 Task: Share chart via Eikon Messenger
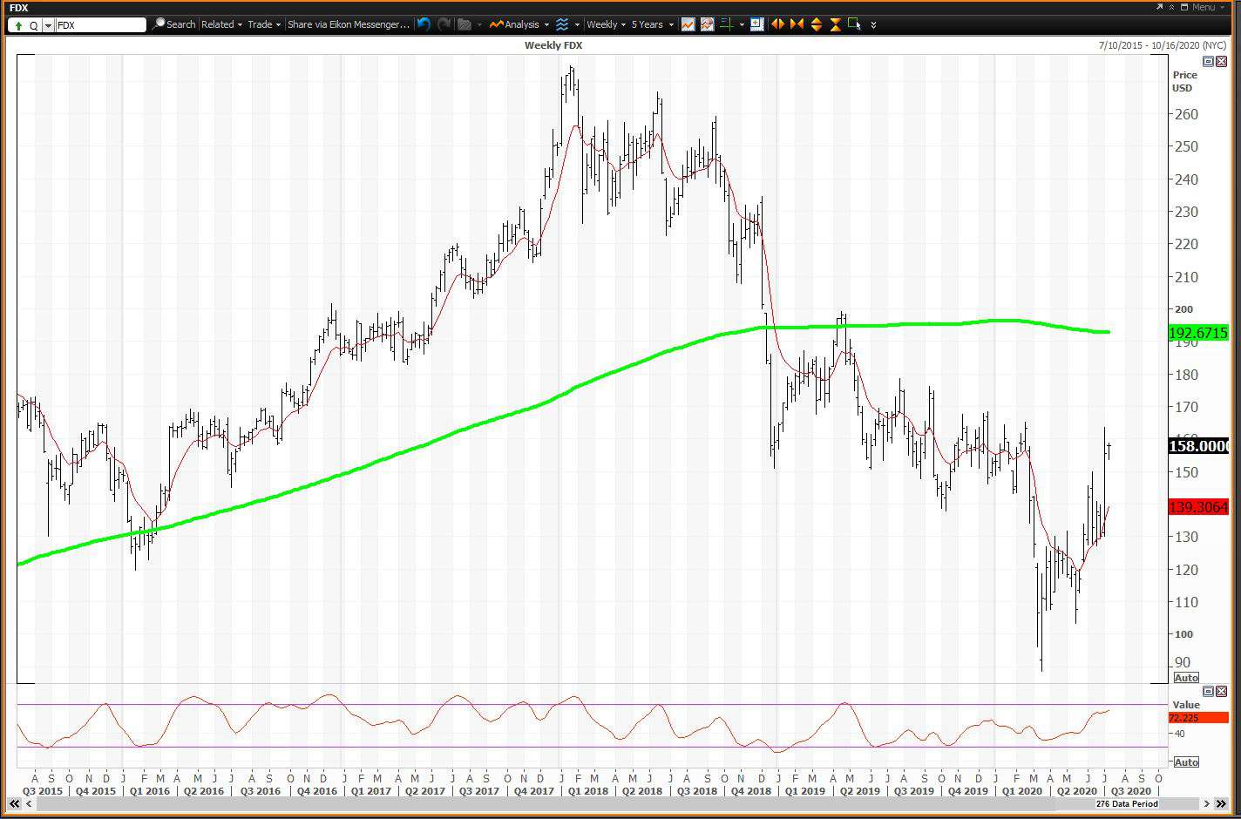349,24
